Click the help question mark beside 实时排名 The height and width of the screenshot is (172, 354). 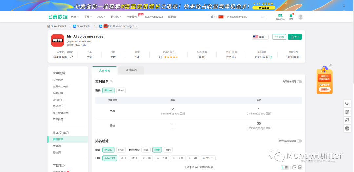point(111,82)
